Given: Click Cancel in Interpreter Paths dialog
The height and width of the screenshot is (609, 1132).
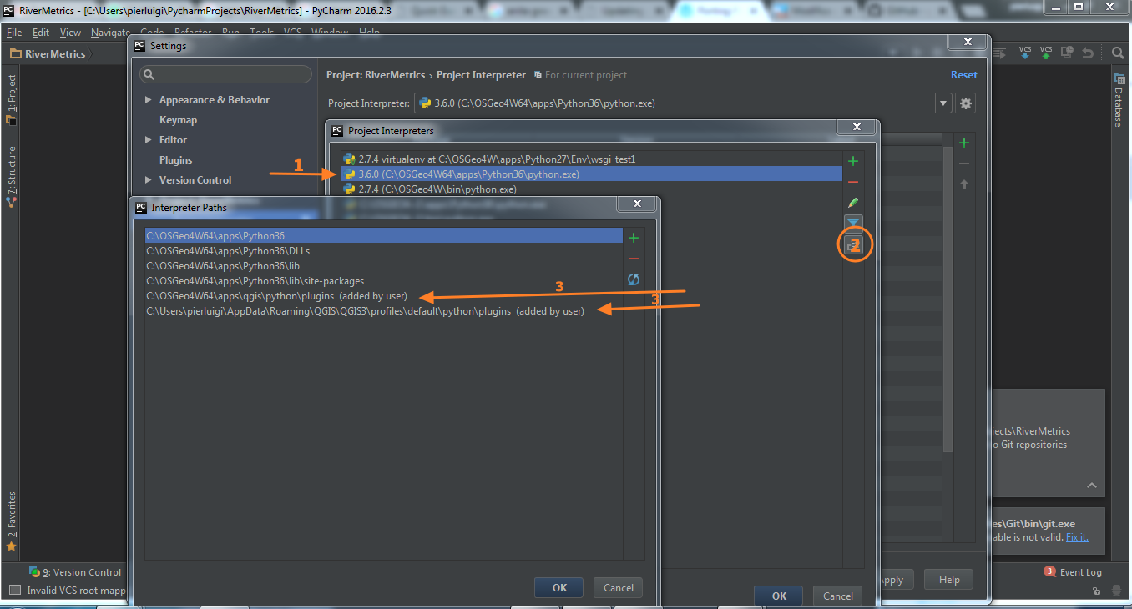Looking at the screenshot, I should tap(619, 588).
